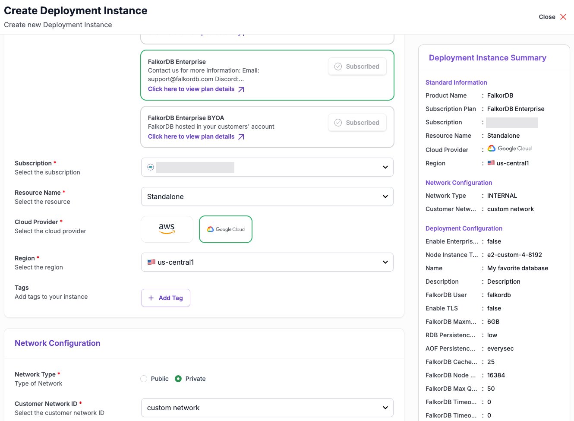Screen dimensions: 574x421
Task: Click the Network Configuration heading in summary panel
Action: [x=459, y=183]
